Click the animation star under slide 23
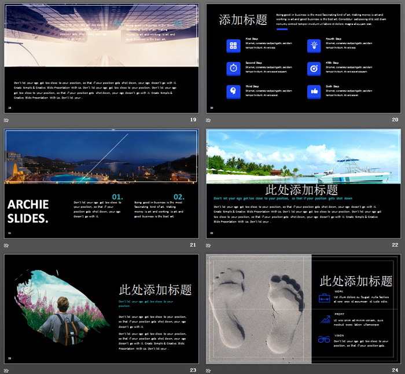The width and height of the screenshot is (405, 374). click(x=7, y=370)
